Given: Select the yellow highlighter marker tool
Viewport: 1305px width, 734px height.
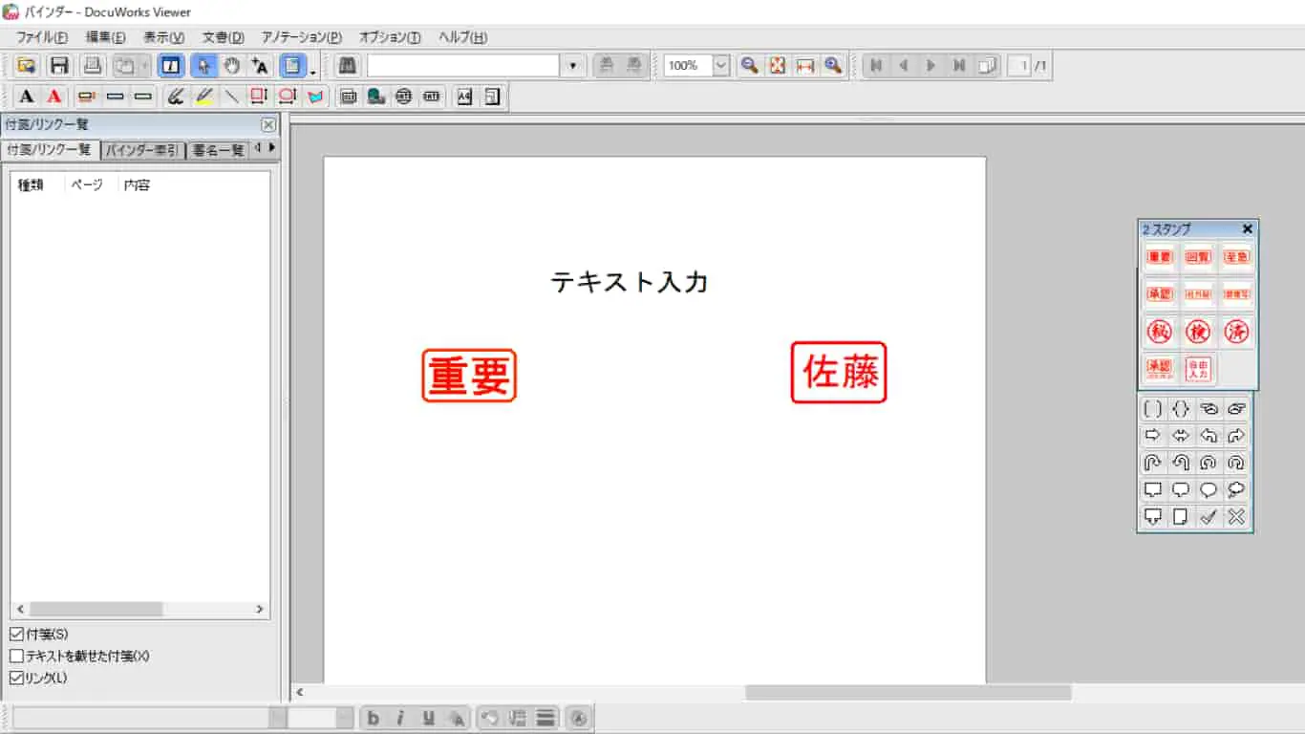Looking at the screenshot, I should (x=203, y=97).
